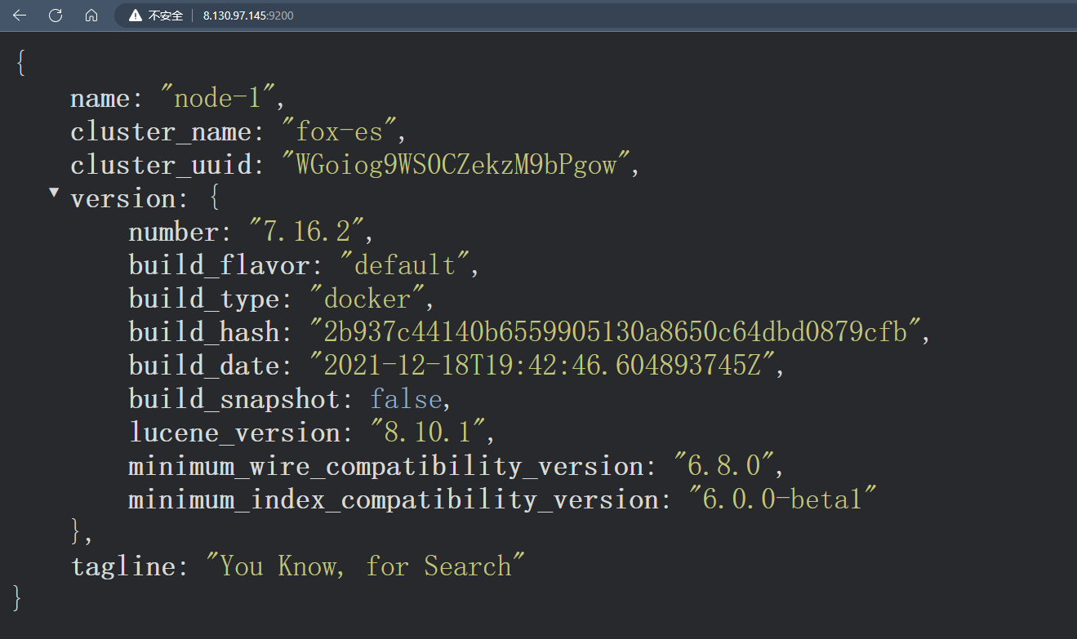The height and width of the screenshot is (639, 1077).
Task: Select the uuid value WGoiog9WSOCZekzM9bPgow
Action: coord(456,166)
